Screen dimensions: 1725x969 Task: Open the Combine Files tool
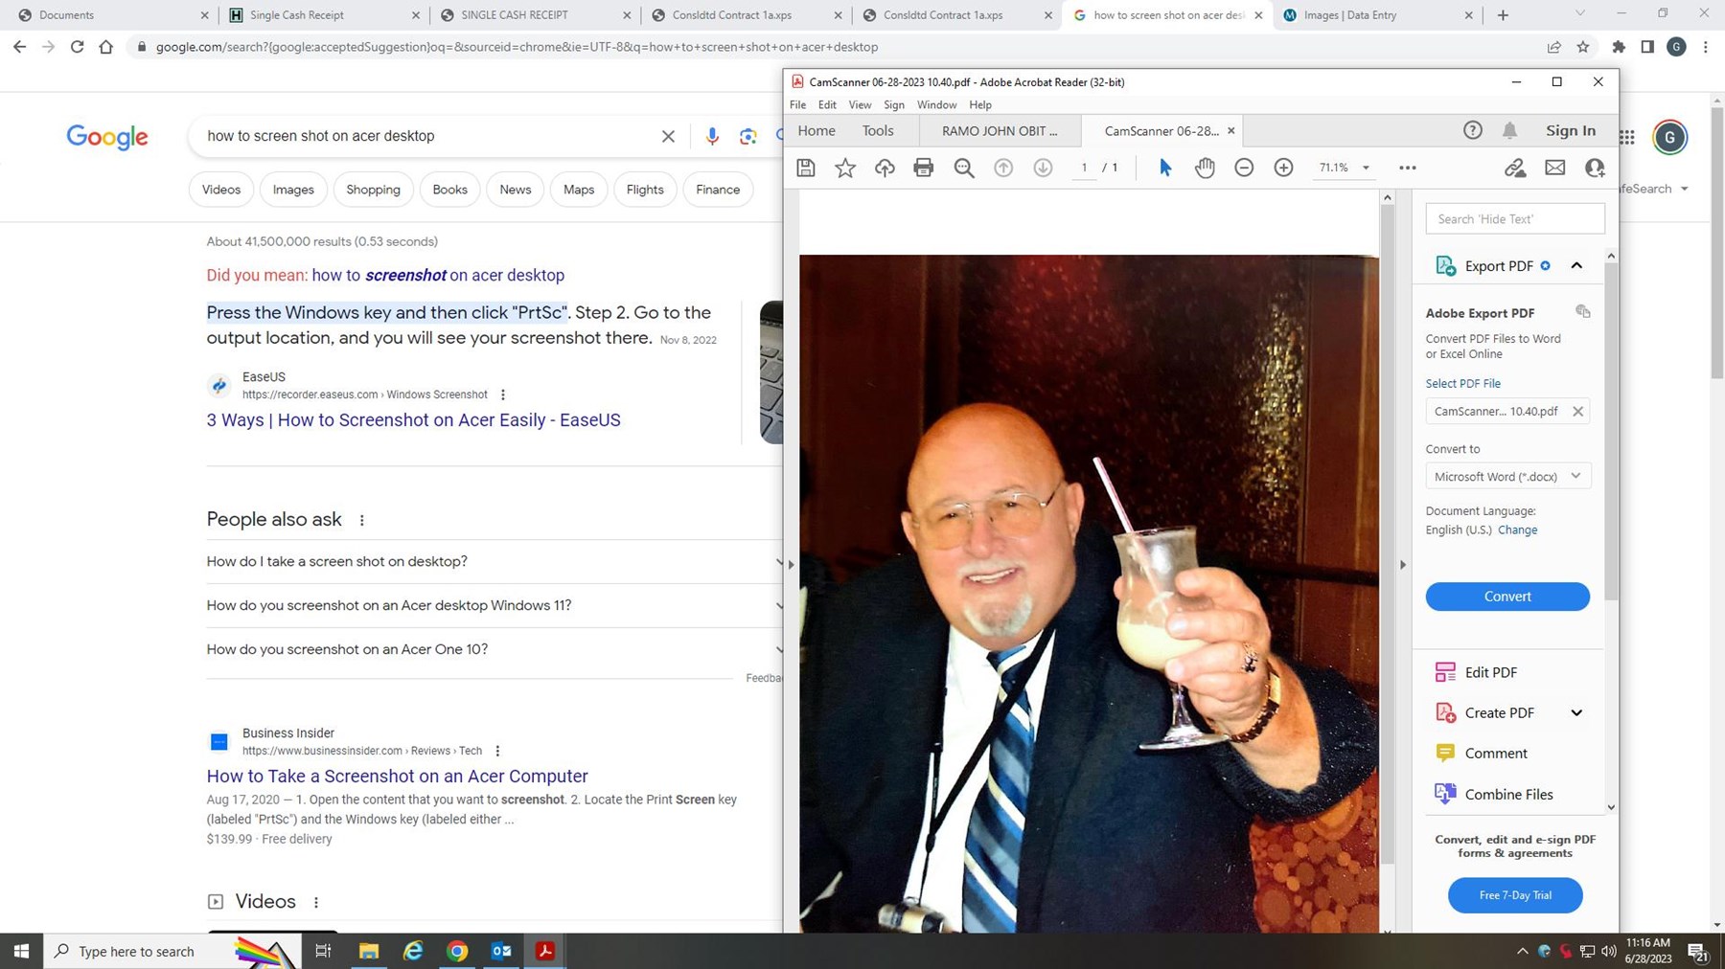click(x=1507, y=794)
